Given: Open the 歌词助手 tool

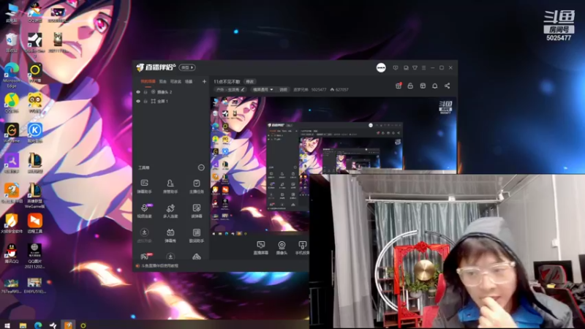Looking at the screenshot, I should click(197, 235).
